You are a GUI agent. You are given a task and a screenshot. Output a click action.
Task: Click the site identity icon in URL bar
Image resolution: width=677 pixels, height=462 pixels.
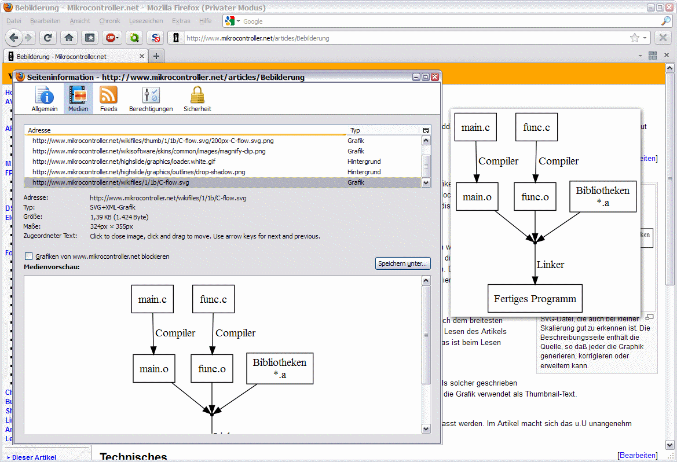click(x=175, y=38)
